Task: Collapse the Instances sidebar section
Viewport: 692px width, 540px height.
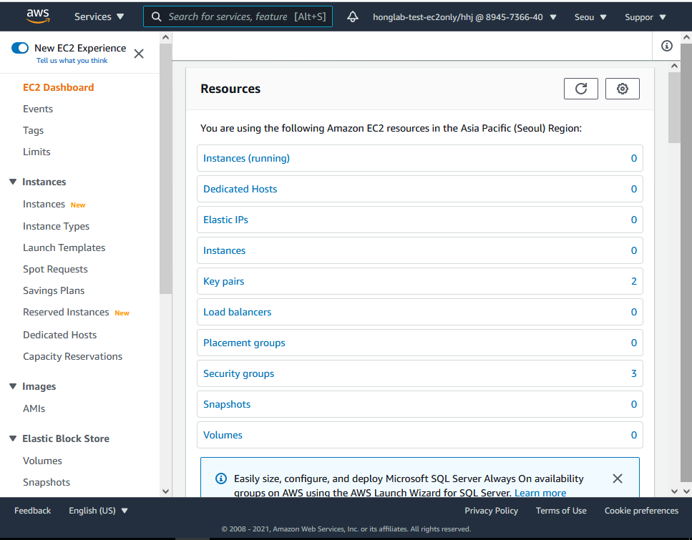Action: click(13, 182)
